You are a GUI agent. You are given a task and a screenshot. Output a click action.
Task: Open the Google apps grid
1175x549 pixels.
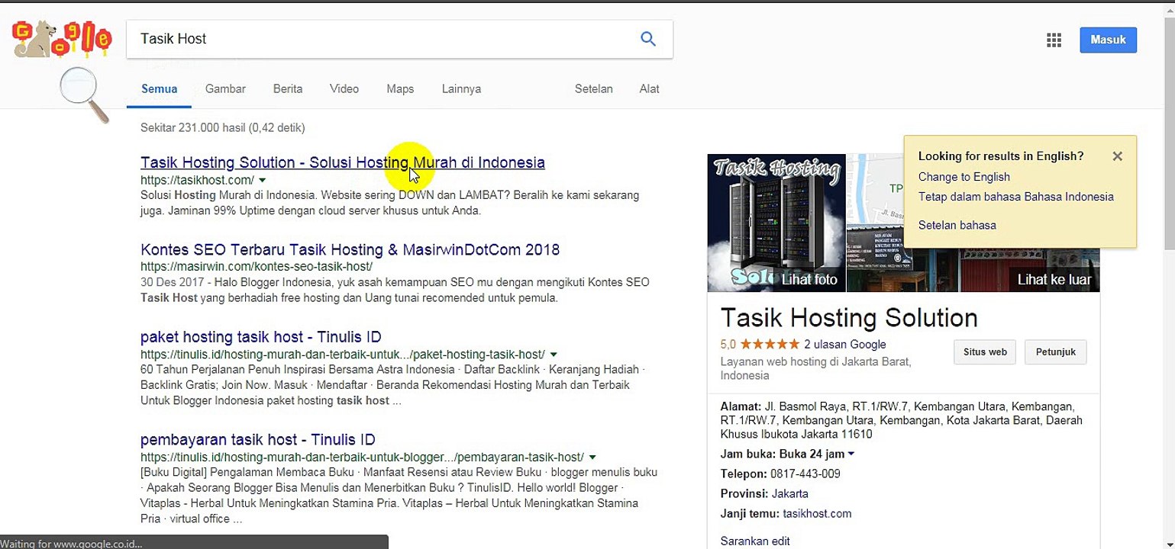(1054, 40)
